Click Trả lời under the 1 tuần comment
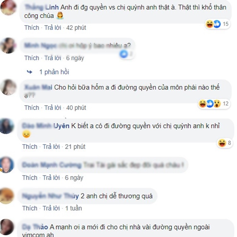 click(x=51, y=208)
